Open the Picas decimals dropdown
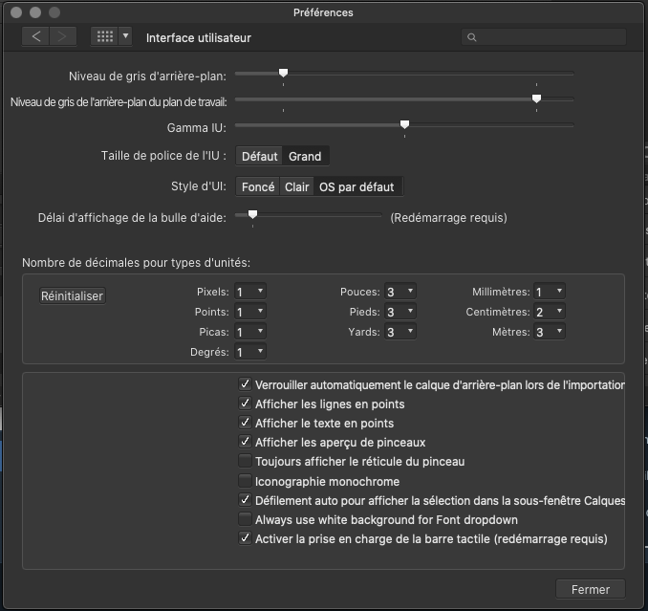The image size is (648, 611). tap(250, 332)
